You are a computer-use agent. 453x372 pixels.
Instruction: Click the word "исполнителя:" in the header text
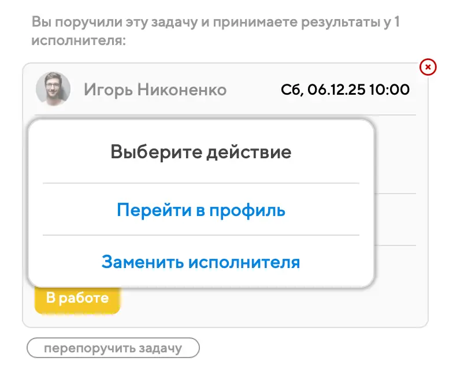tap(79, 41)
